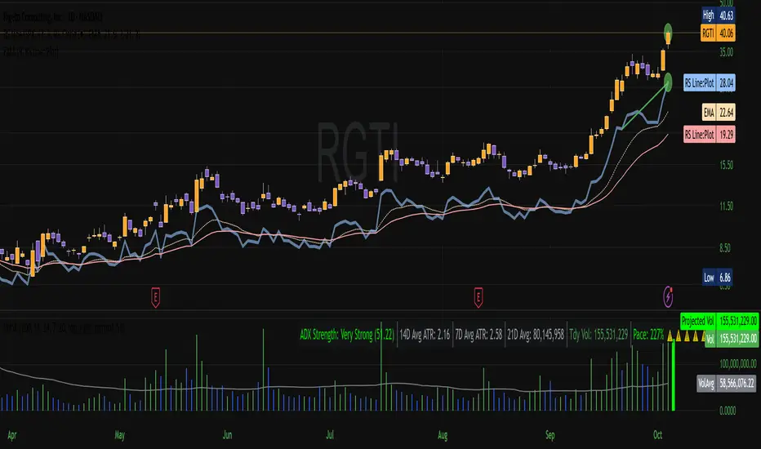Open the purple lightning event marker
This screenshot has height=449, width=761.
pos(668,296)
